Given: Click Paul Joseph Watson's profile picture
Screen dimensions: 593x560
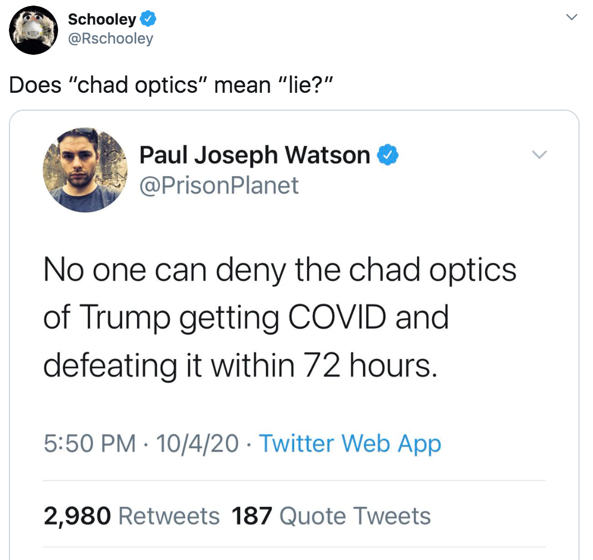Looking at the screenshot, I should pos(85,170).
